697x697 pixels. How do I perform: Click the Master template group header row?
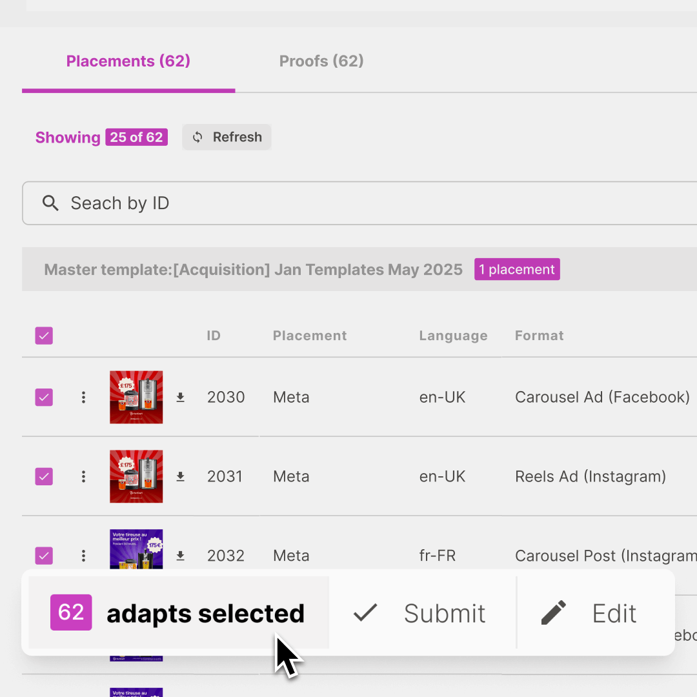click(253, 269)
